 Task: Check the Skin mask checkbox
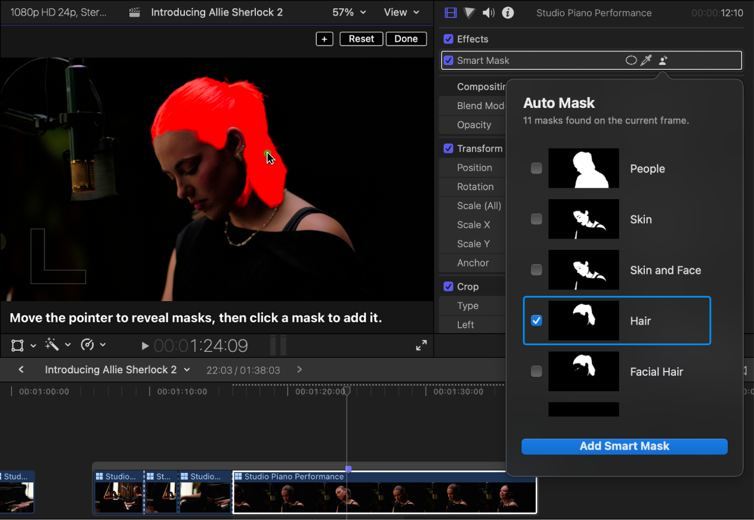click(x=537, y=219)
